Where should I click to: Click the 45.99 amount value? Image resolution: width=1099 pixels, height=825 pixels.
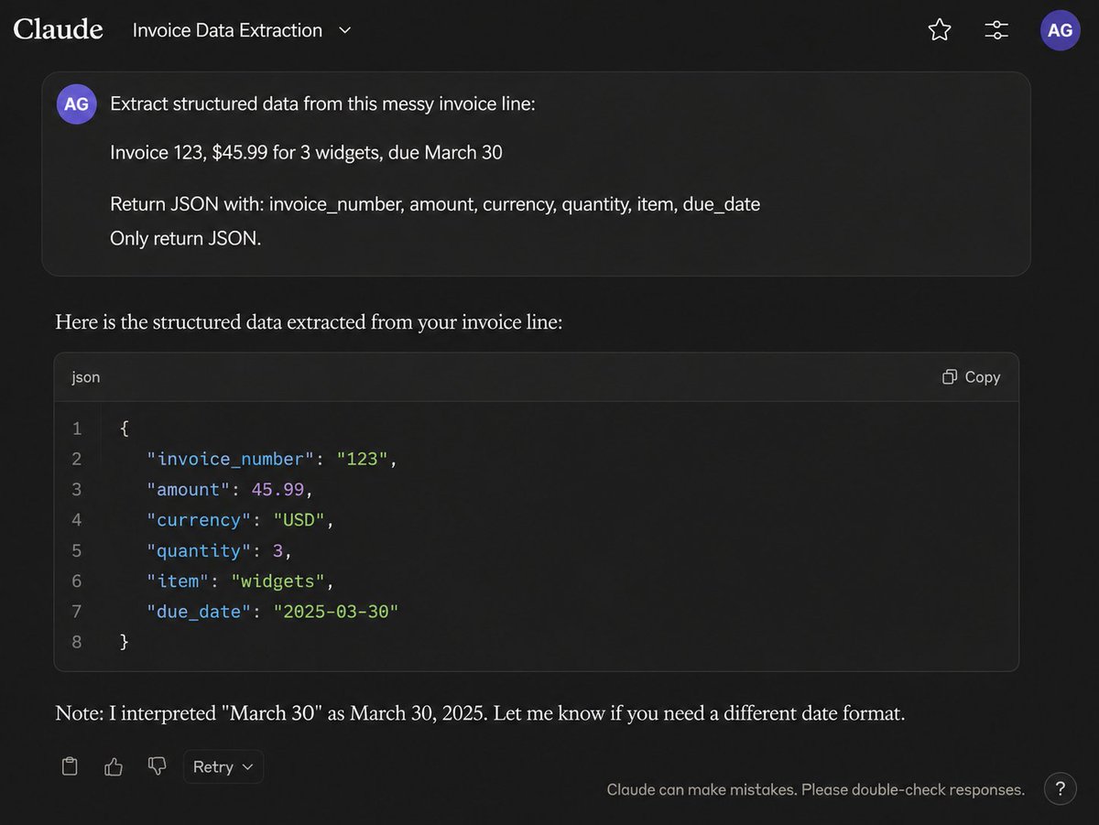pos(277,490)
